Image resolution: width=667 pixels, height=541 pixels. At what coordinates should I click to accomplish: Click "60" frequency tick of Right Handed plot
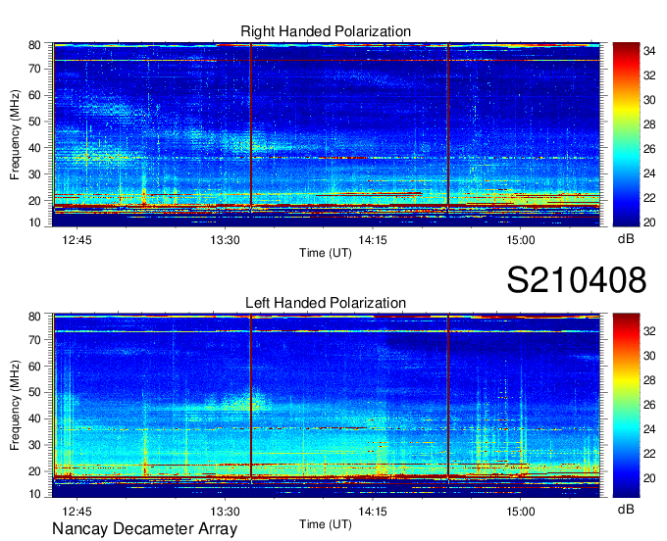34,95
